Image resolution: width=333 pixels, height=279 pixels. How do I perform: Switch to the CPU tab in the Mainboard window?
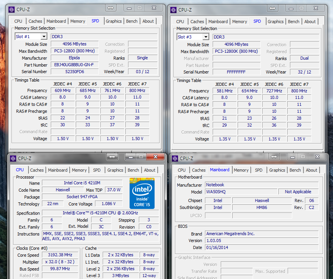[x=181, y=170]
